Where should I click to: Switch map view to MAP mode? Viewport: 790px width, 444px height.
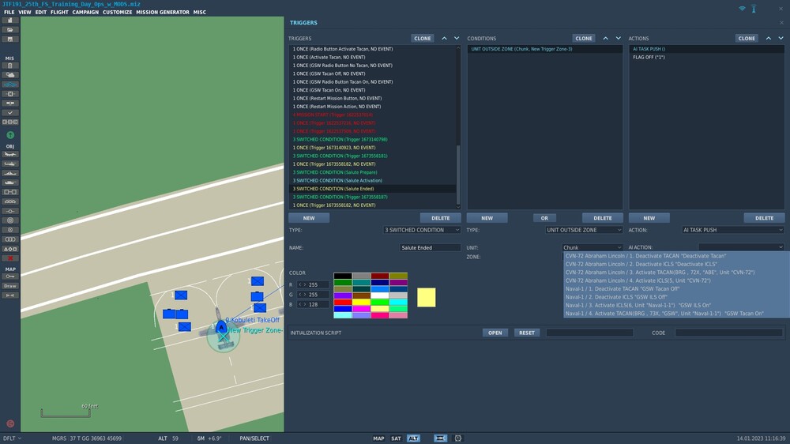(378, 438)
